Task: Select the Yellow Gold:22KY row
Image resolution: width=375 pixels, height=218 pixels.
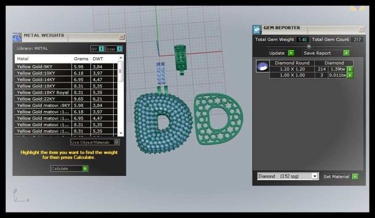Action: (66, 99)
